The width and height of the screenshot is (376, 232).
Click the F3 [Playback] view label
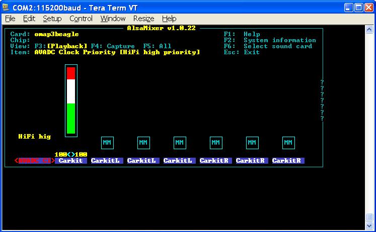point(61,46)
